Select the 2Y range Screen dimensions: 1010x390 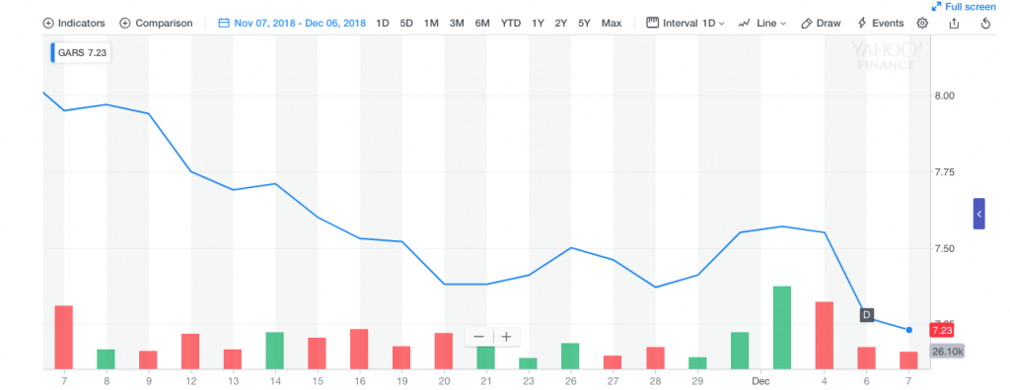pyautogui.click(x=561, y=24)
